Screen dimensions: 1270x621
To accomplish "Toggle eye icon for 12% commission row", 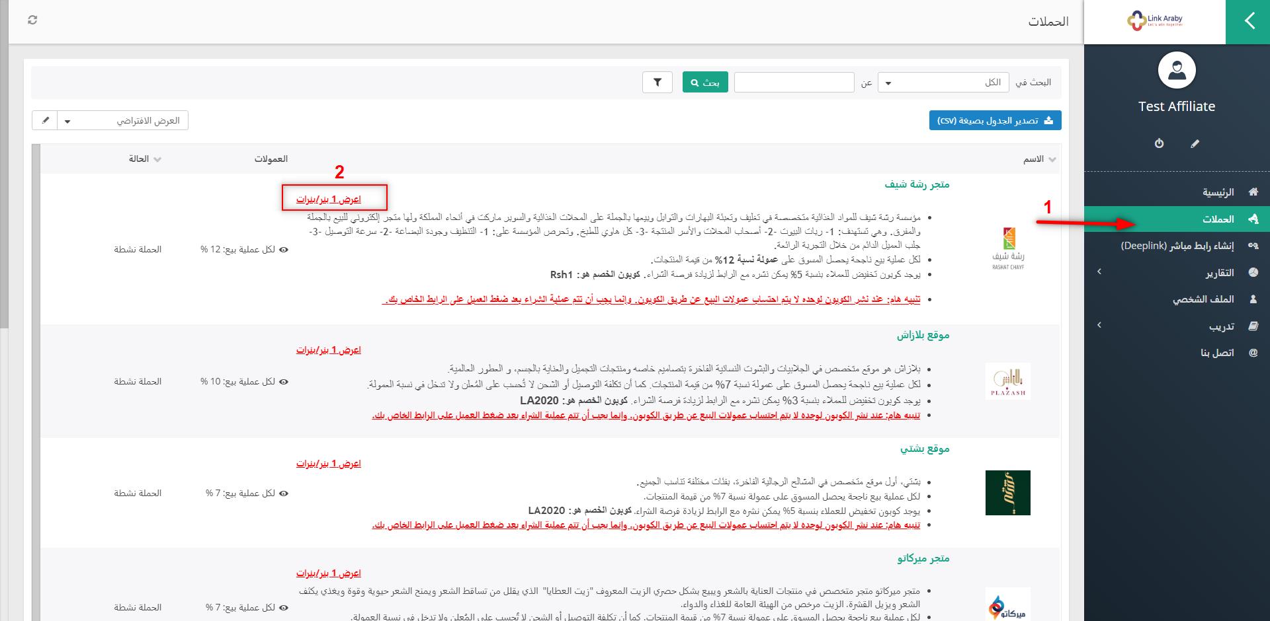I will click(284, 250).
